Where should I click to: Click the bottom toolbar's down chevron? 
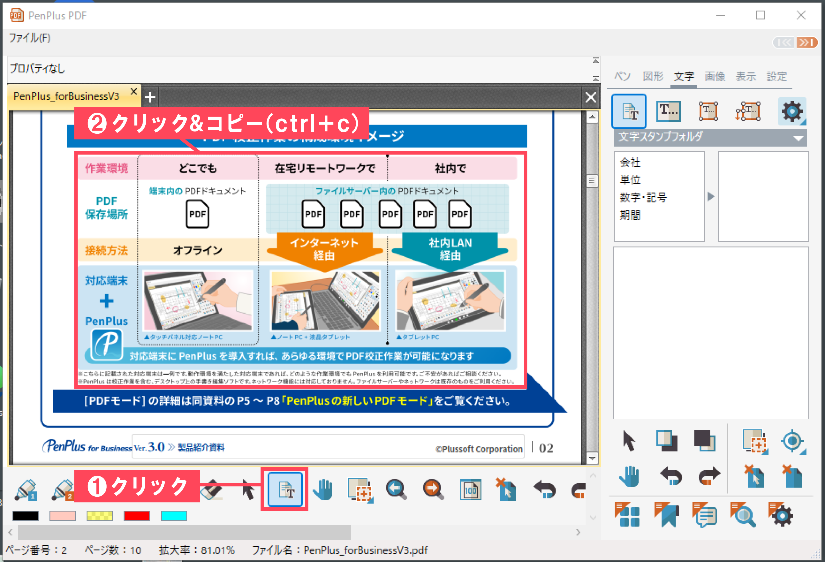(593, 518)
